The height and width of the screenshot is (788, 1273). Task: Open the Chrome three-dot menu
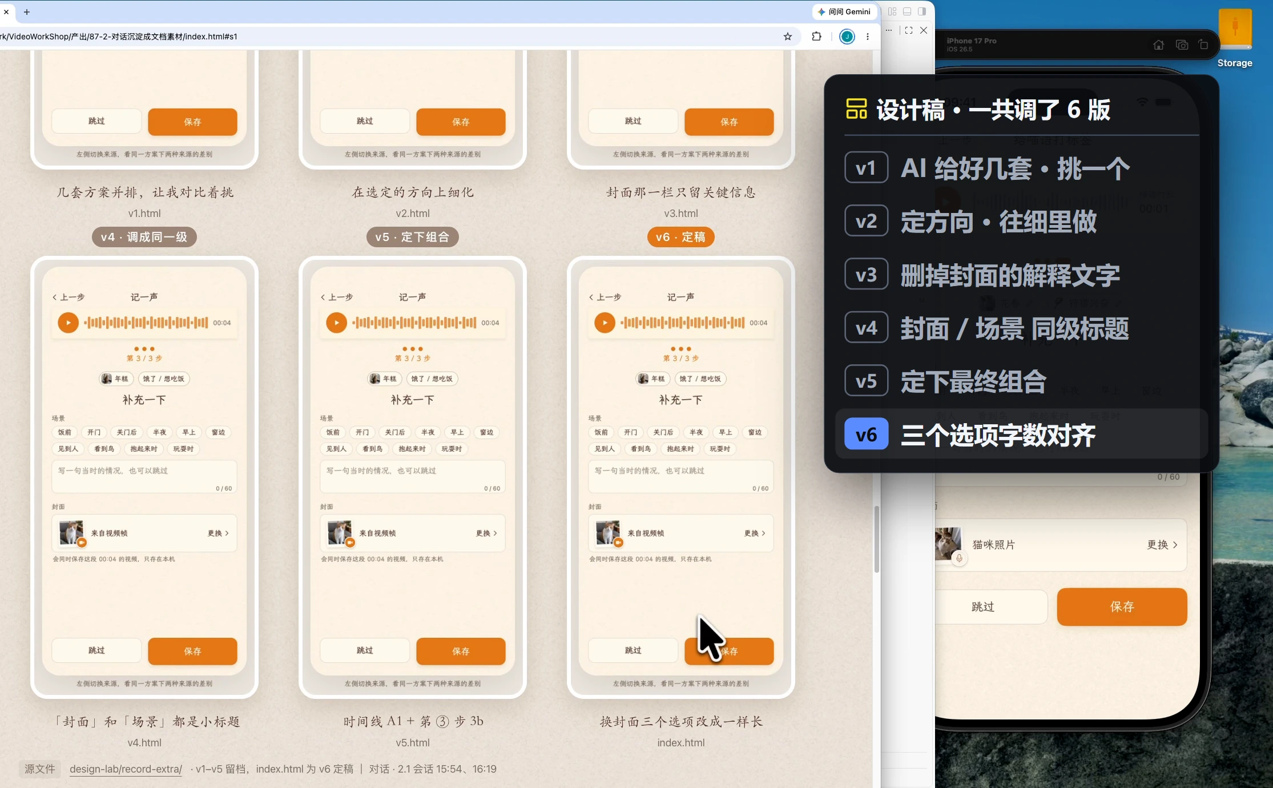click(x=868, y=37)
